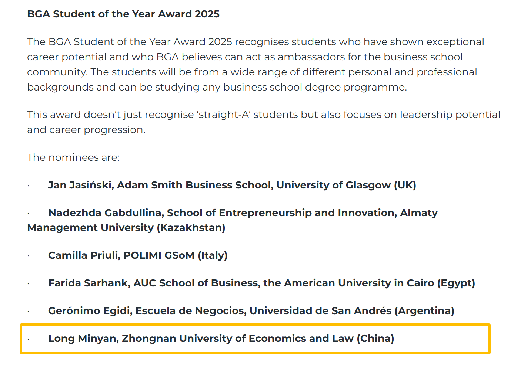The height and width of the screenshot is (367, 521).
Task: Click 'University of Glasgow (UK)' text
Action: click(x=346, y=185)
